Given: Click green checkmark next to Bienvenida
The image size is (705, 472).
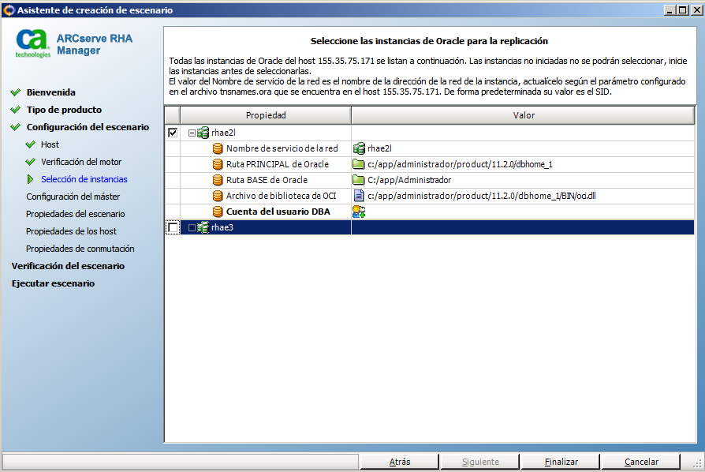Looking at the screenshot, I should (x=15, y=92).
